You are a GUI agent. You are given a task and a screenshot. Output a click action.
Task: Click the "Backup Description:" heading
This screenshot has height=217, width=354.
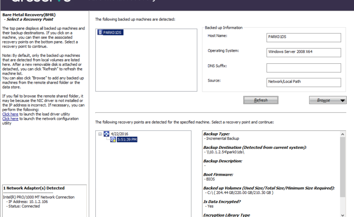click(x=223, y=161)
